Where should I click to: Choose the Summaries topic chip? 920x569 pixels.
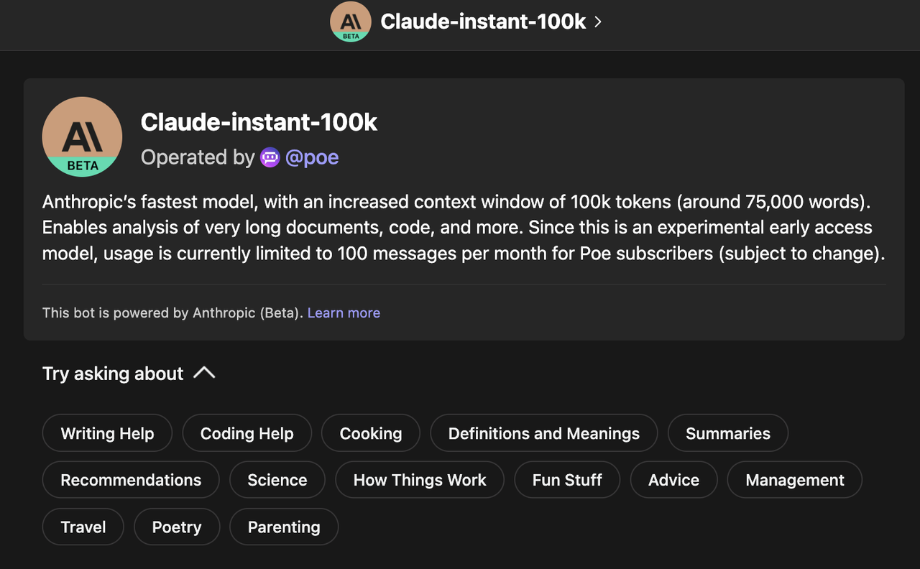728,433
